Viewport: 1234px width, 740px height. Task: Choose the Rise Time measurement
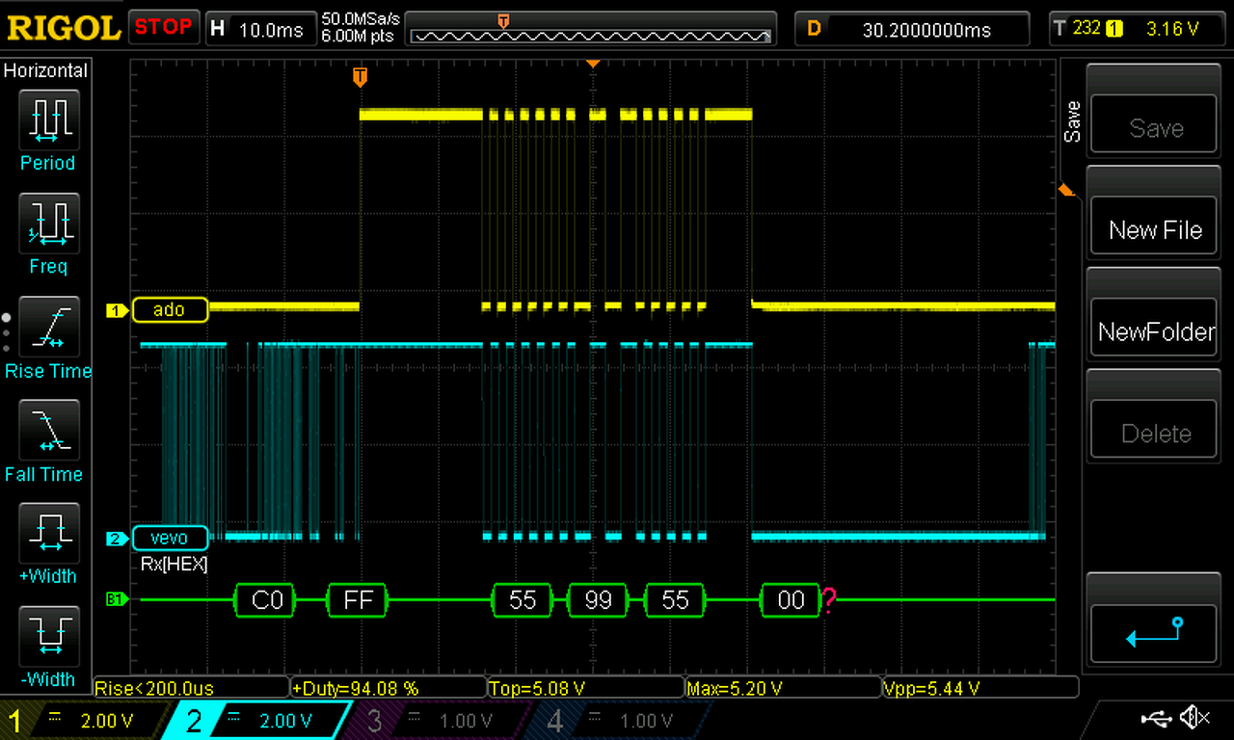coord(48,325)
